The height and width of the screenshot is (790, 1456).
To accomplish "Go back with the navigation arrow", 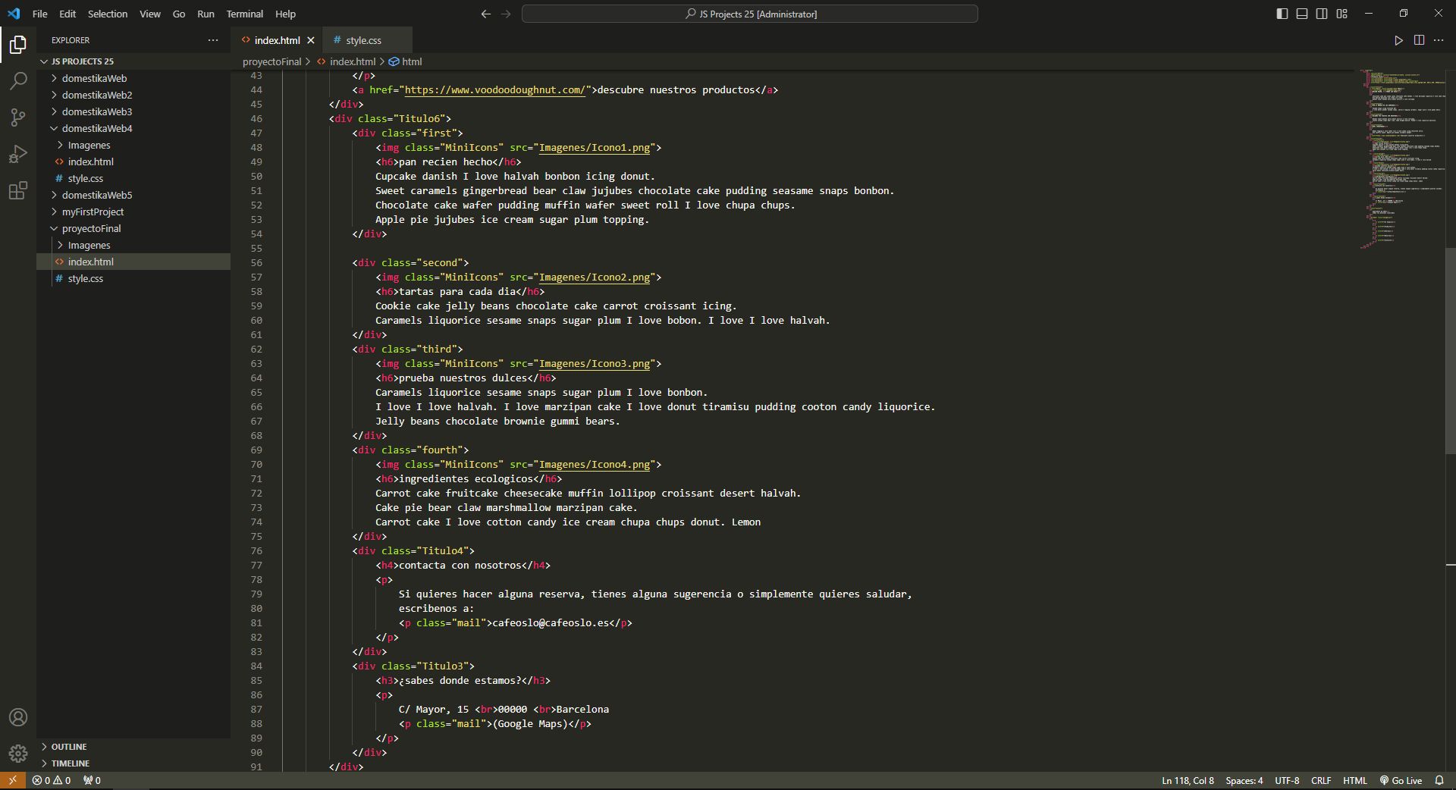I will (486, 14).
